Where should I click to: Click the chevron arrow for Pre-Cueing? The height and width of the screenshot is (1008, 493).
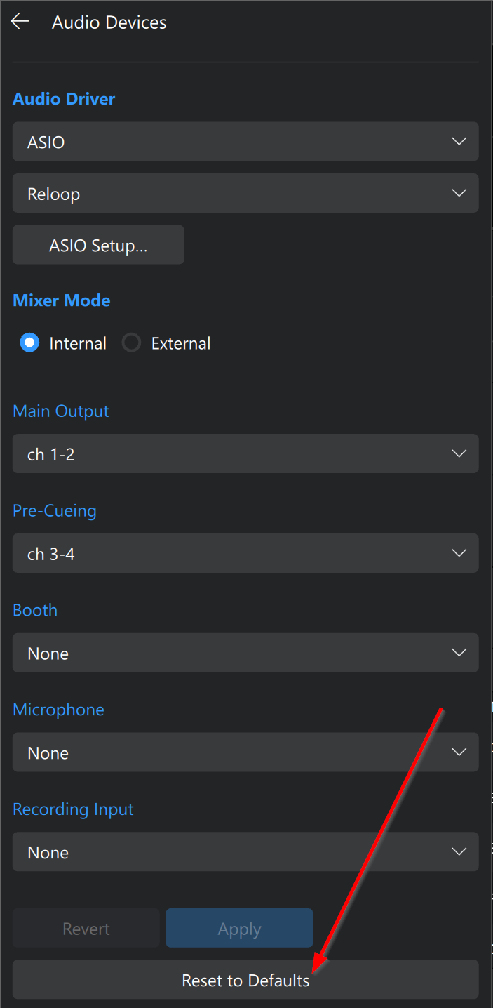pos(459,554)
